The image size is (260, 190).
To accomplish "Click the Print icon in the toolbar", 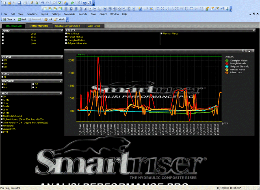I will (25, 3).
